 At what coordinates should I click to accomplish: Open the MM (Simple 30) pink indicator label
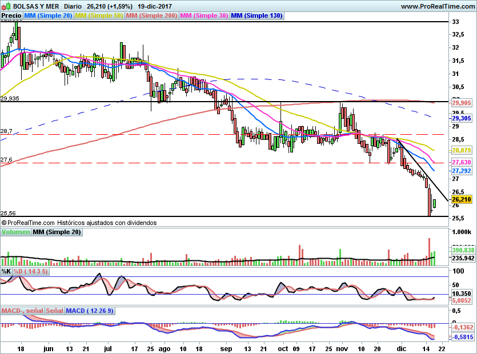204,15
